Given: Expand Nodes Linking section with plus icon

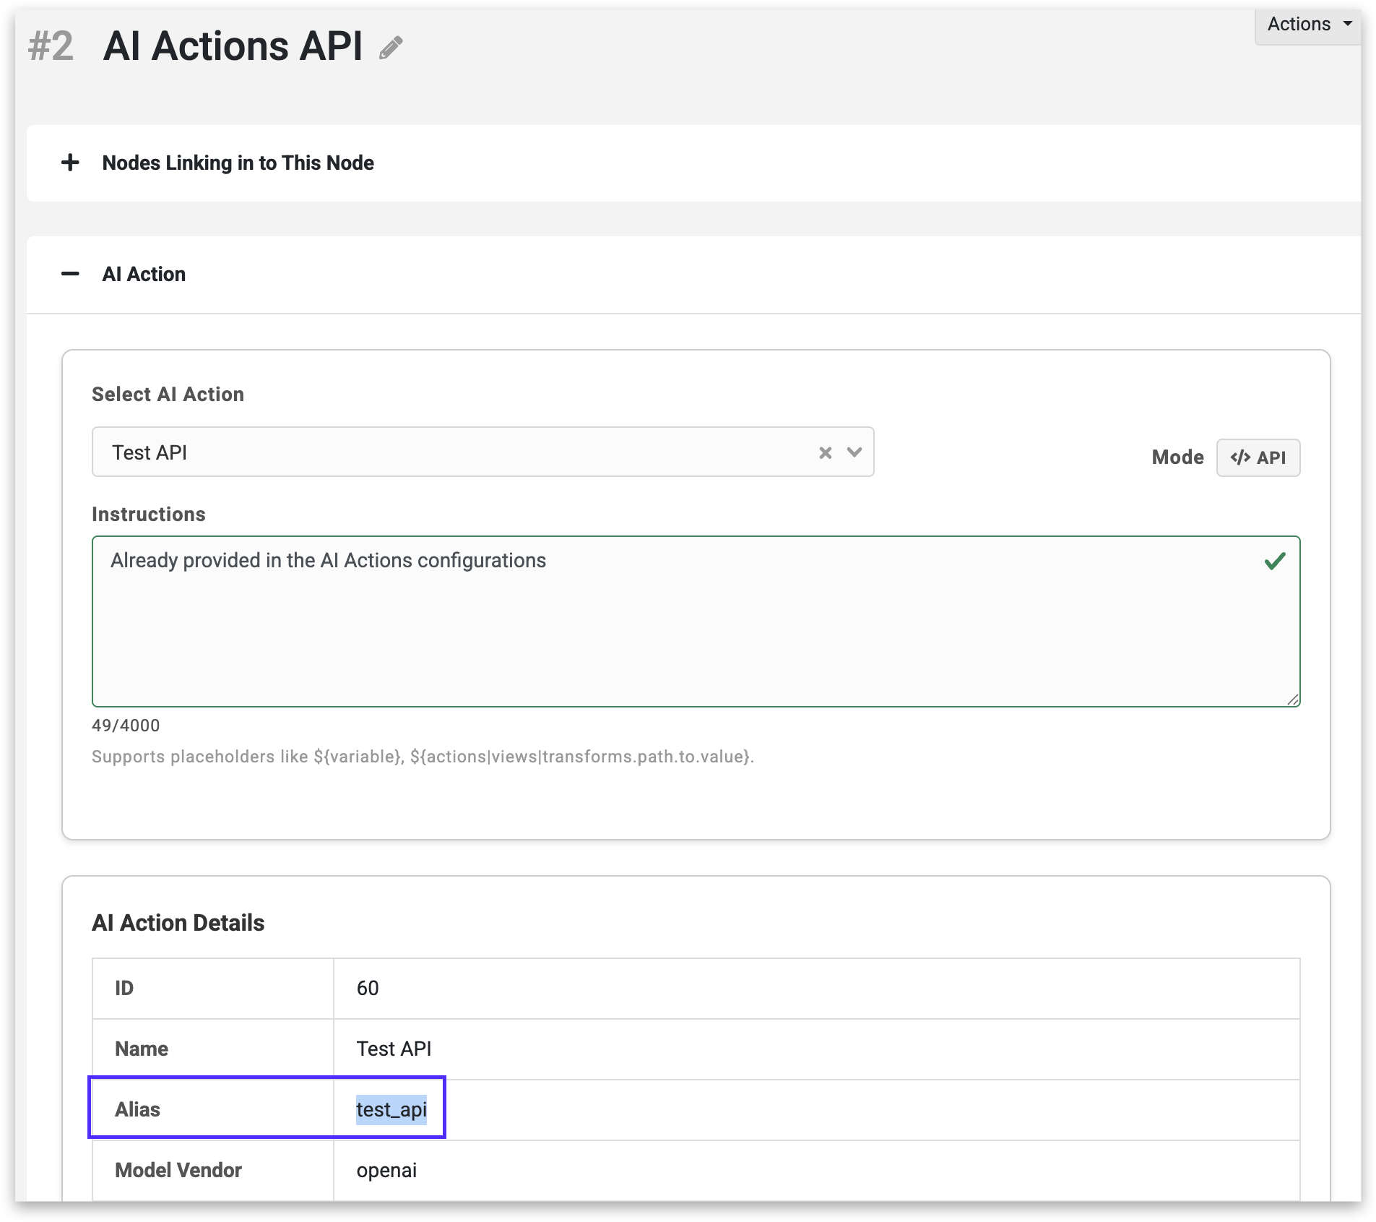Looking at the screenshot, I should 70,163.
